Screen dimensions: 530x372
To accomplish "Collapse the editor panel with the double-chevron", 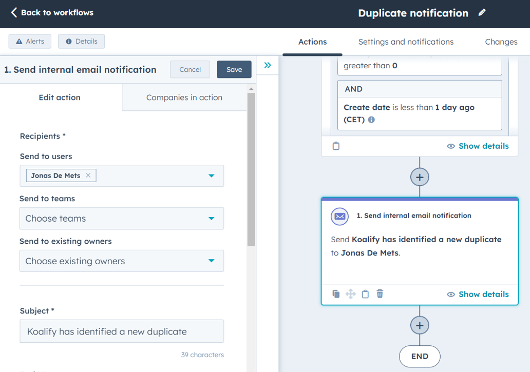I will pos(267,65).
